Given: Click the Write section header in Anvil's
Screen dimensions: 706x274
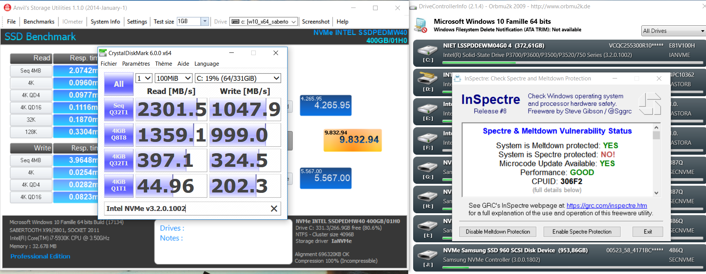Looking at the screenshot, I should (31, 148).
